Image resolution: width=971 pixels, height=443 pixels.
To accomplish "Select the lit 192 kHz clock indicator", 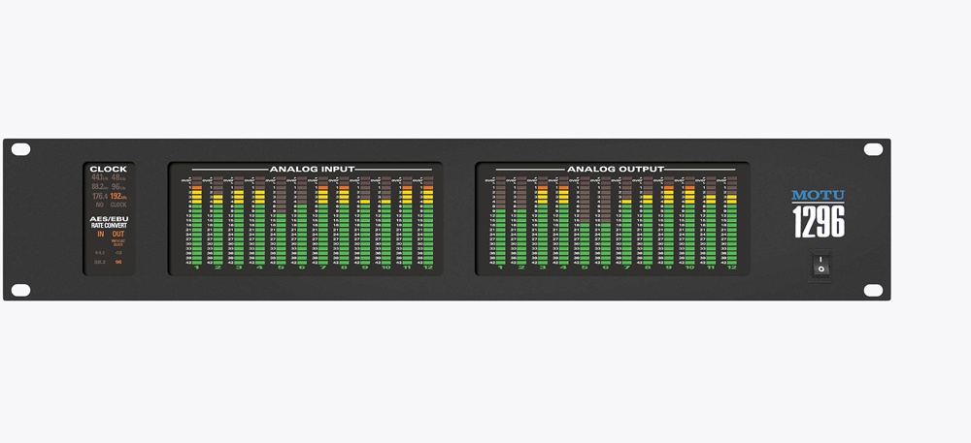I will tap(118, 196).
